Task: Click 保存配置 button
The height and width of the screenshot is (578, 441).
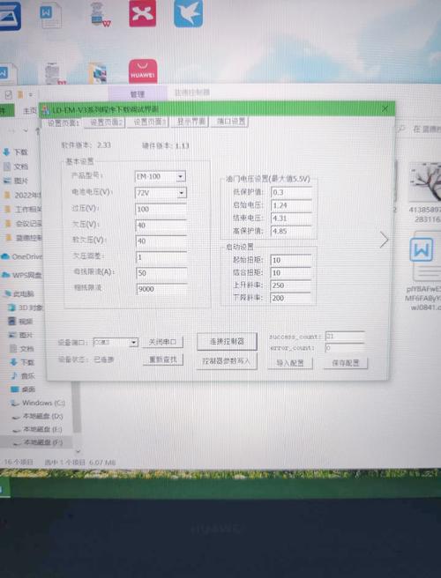Action: pyautogui.click(x=346, y=363)
